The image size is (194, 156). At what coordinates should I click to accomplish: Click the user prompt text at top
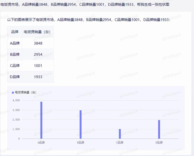85,5
